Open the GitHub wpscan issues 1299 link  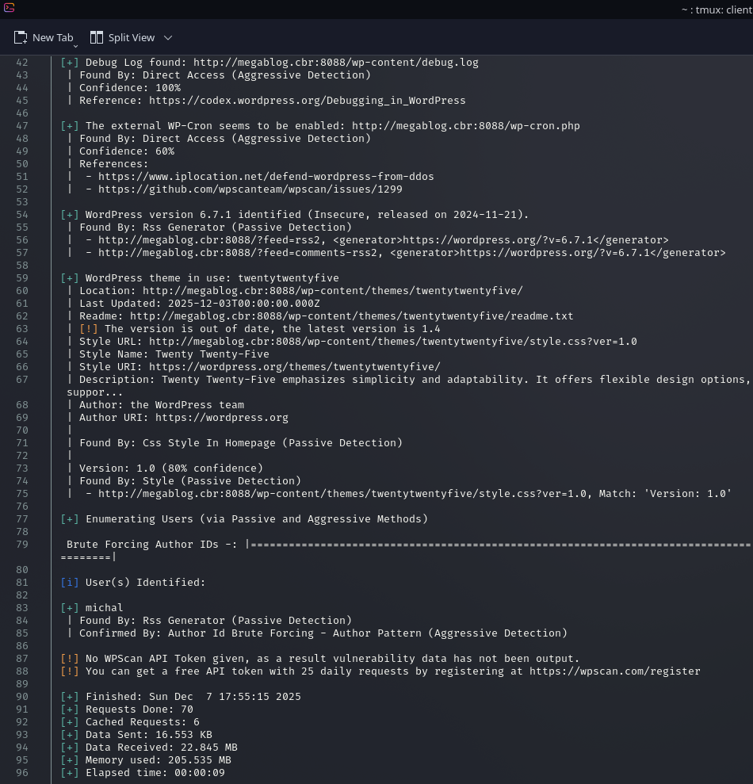coord(250,189)
